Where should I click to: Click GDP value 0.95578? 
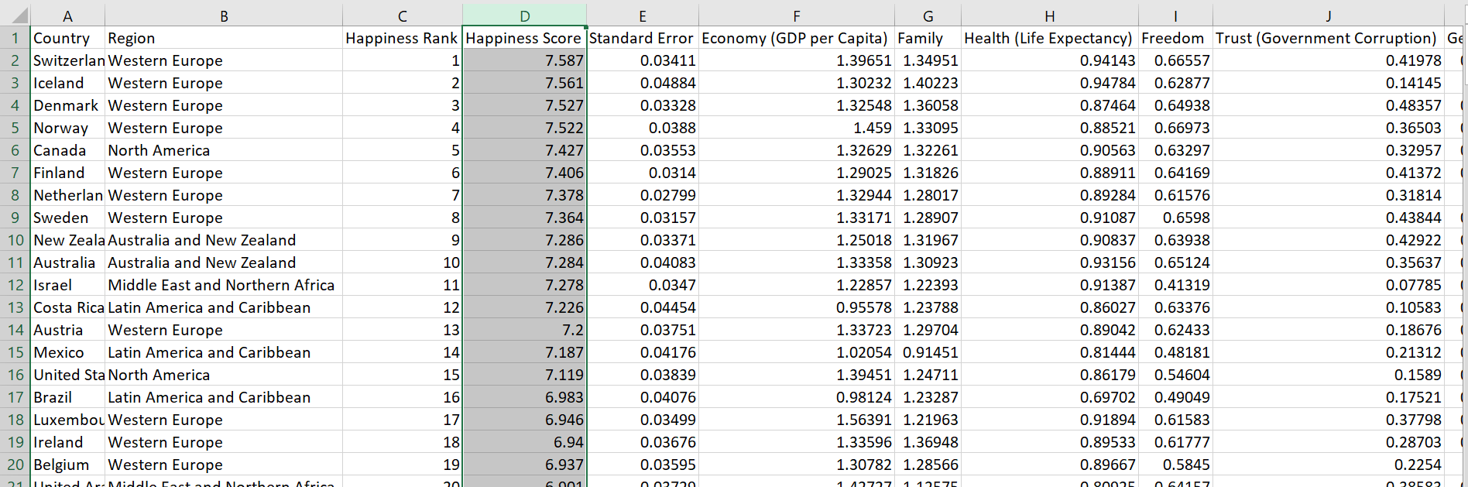797,307
